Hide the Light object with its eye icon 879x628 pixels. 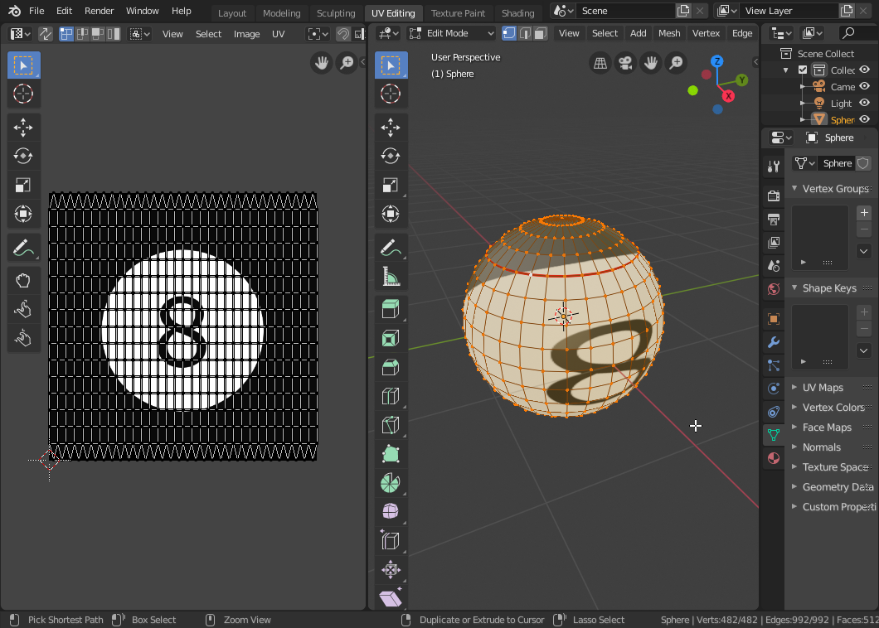864,103
